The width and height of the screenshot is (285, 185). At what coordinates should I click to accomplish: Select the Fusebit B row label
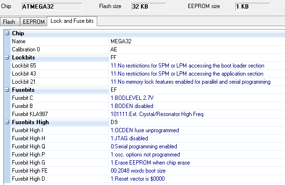point(22,106)
